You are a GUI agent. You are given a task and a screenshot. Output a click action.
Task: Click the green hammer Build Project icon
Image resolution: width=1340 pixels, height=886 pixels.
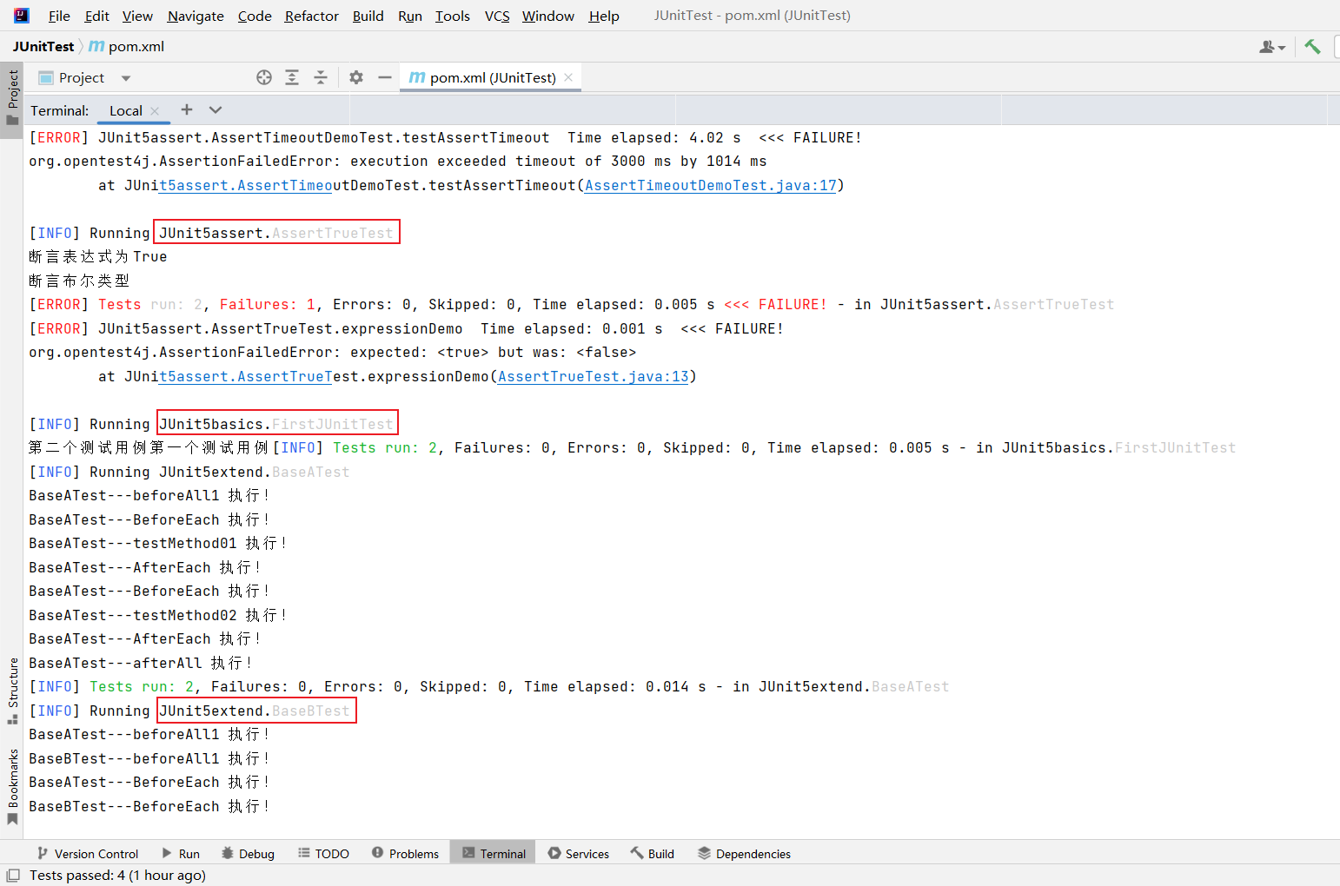(x=1312, y=47)
